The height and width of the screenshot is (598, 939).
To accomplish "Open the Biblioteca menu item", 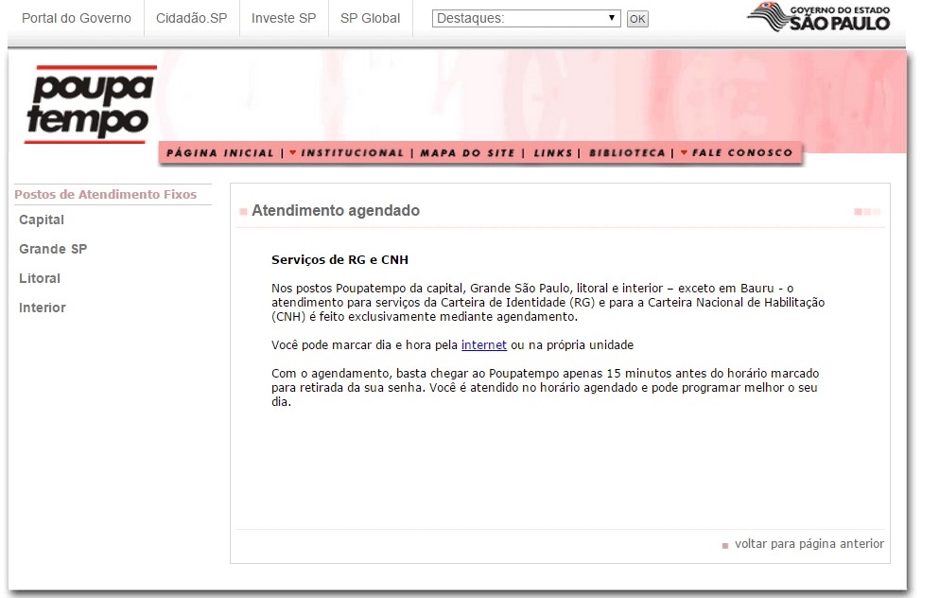I will [627, 153].
